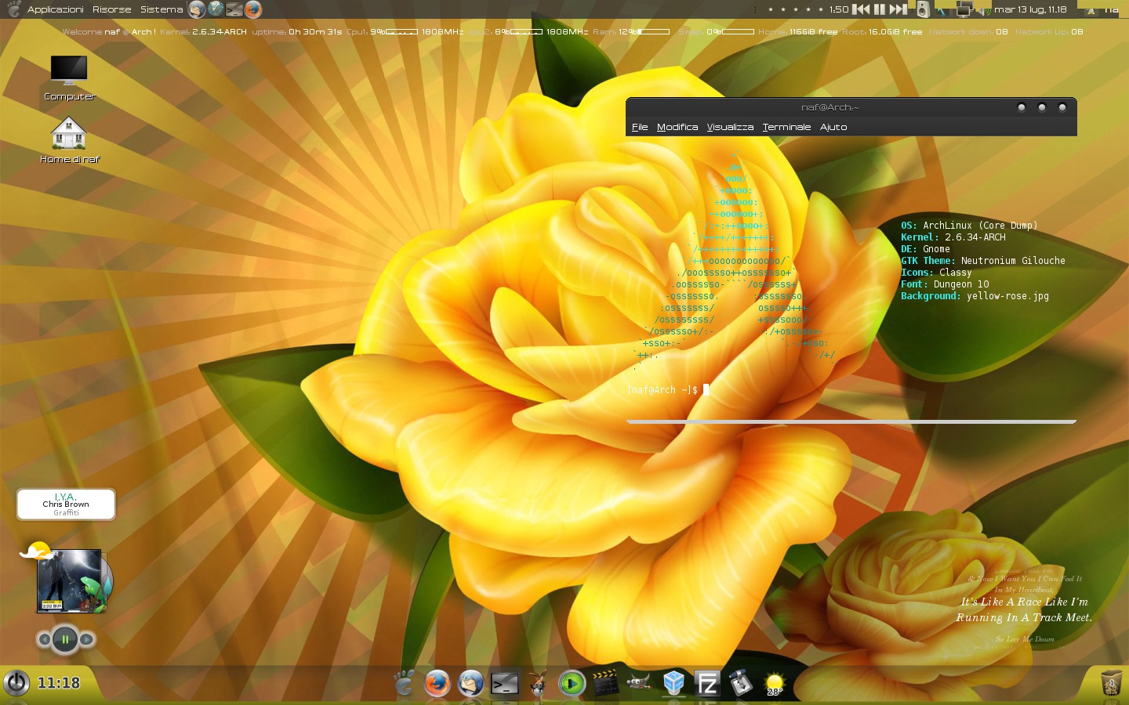The height and width of the screenshot is (705, 1129).
Task: Open the Terminale menu in terminal
Action: click(786, 127)
